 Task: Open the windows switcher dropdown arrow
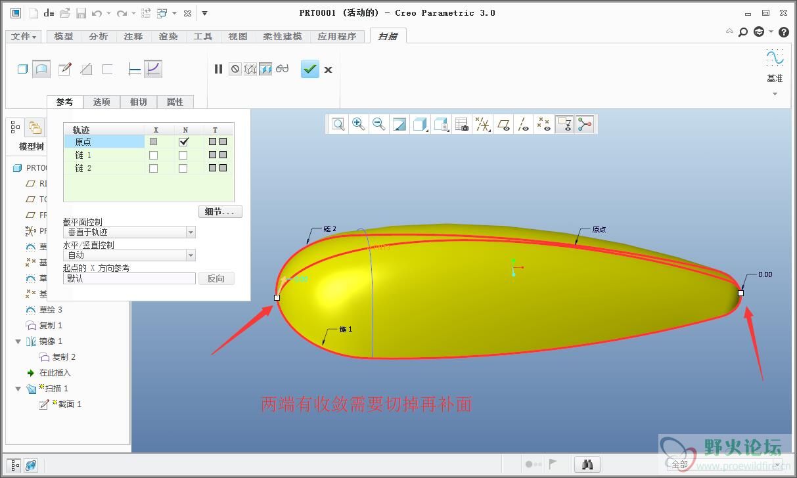coord(174,13)
